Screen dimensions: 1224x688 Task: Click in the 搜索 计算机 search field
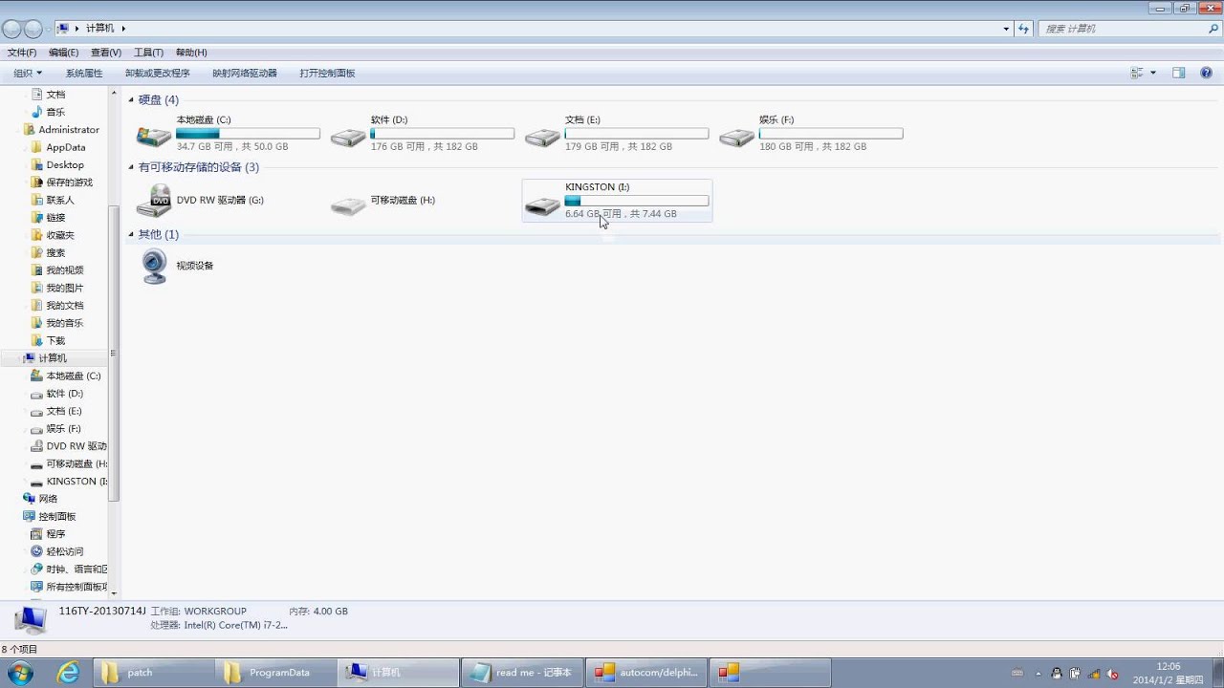pyautogui.click(x=1122, y=29)
